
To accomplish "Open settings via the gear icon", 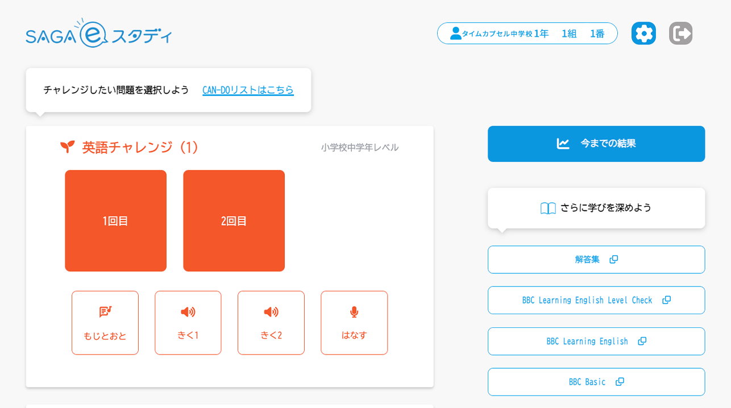I will 643,34.
